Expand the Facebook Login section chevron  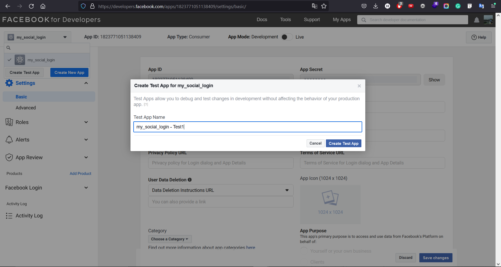tap(86, 188)
